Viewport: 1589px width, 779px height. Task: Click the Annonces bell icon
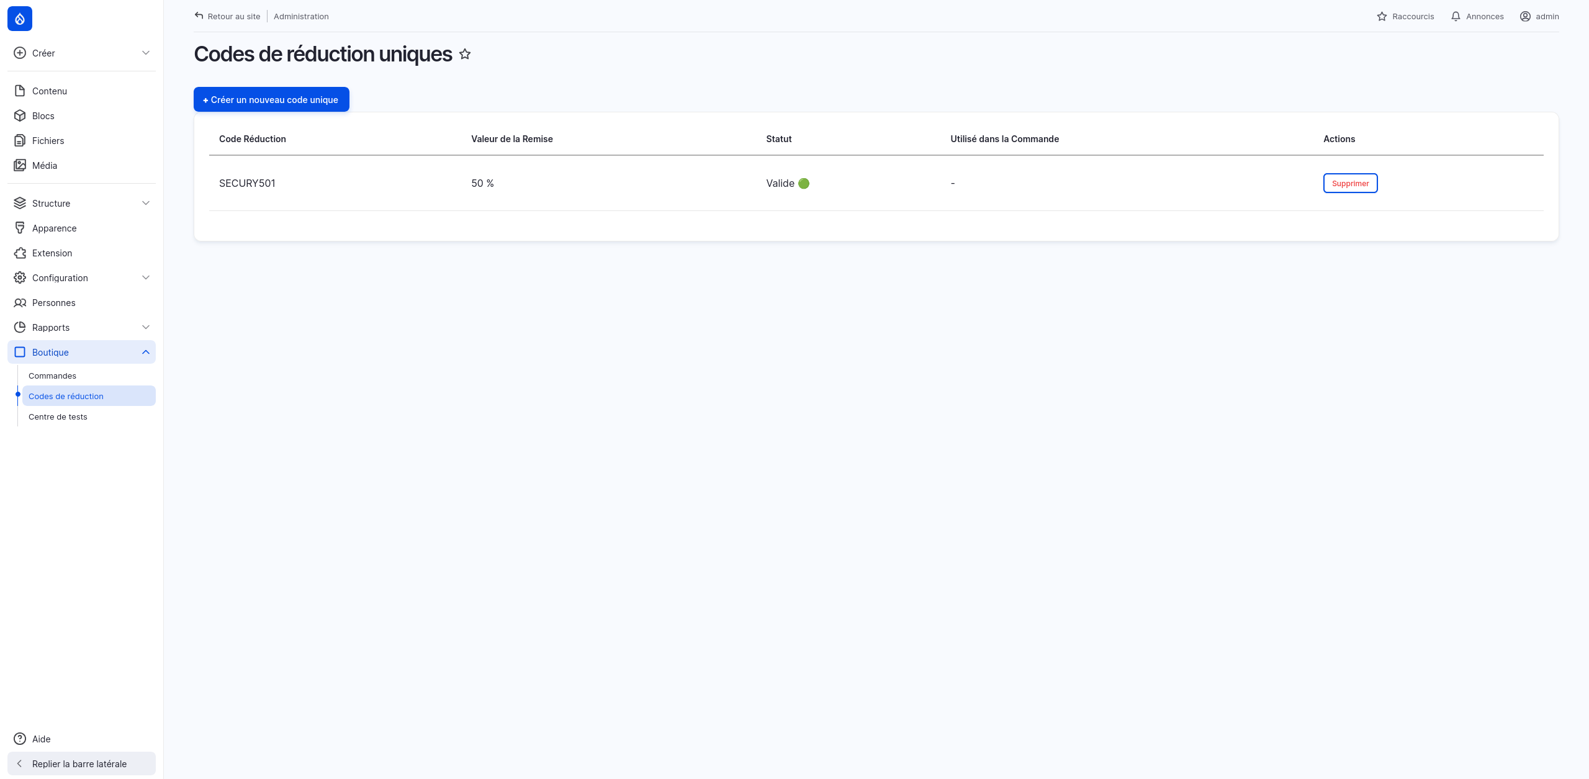(x=1456, y=16)
